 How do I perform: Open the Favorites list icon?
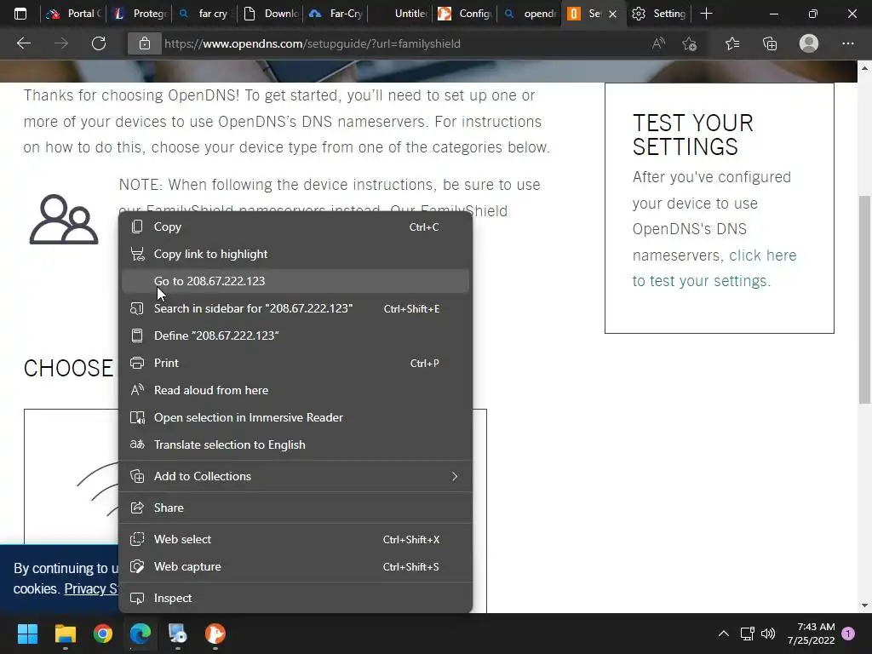tap(732, 43)
